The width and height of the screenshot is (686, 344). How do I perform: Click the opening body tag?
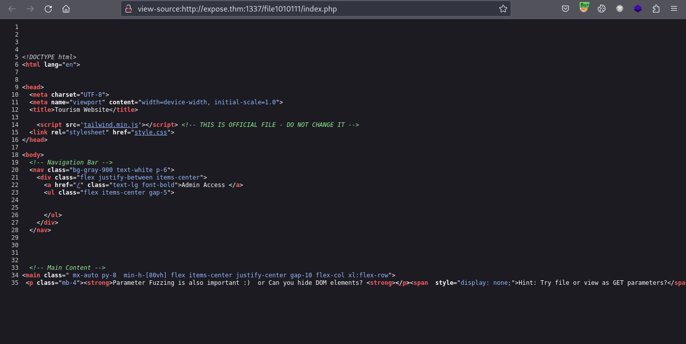coord(33,155)
